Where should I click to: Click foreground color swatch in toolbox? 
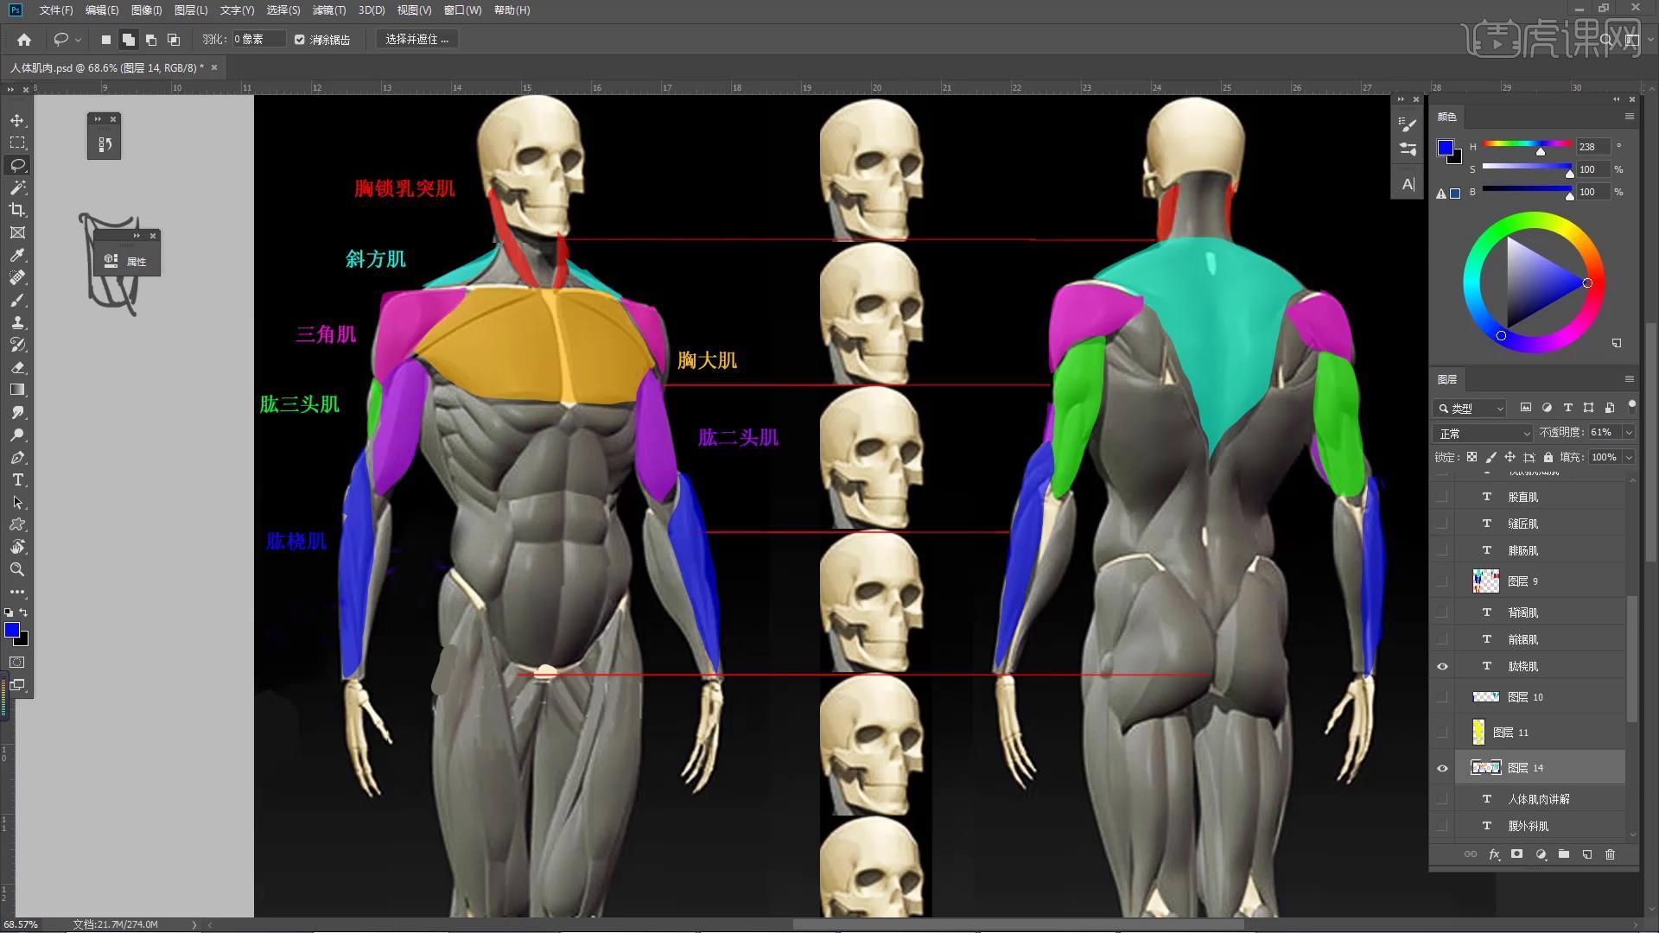click(x=12, y=631)
